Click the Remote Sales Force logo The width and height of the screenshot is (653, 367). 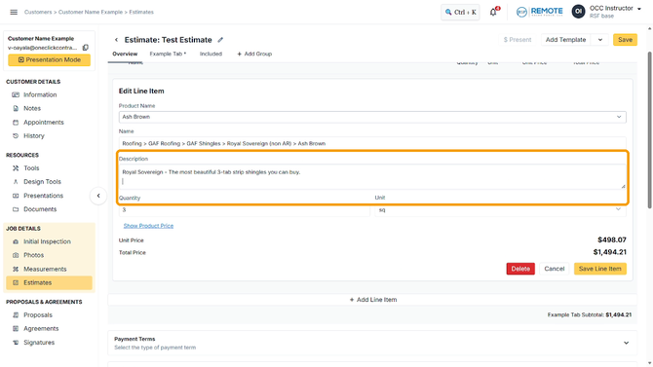tap(539, 12)
